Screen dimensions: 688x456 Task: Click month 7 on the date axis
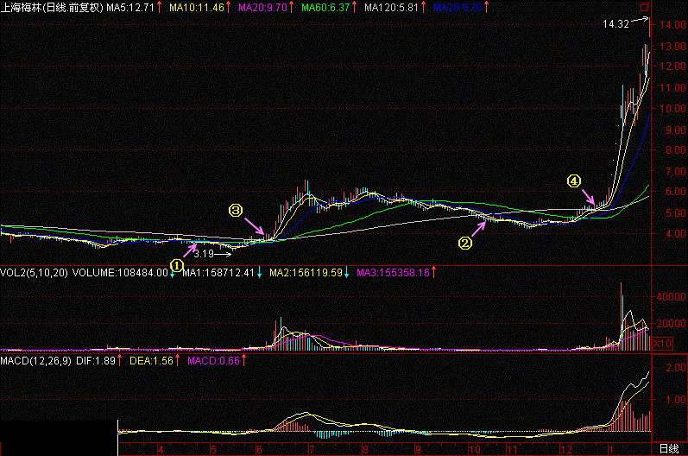(x=310, y=449)
